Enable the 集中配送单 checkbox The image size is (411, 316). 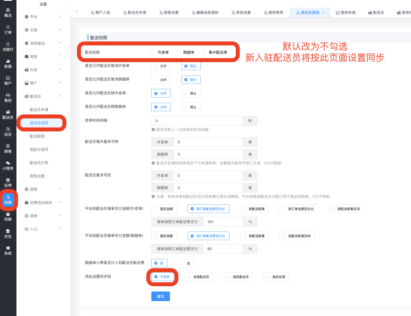pos(204,52)
